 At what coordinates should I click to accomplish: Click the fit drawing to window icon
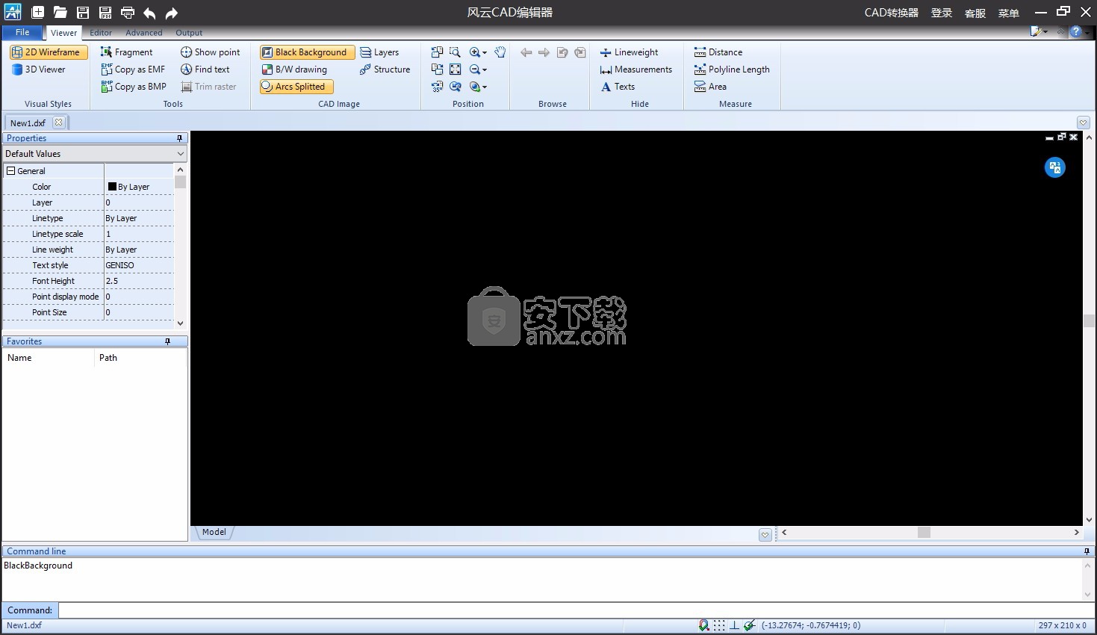click(x=456, y=69)
